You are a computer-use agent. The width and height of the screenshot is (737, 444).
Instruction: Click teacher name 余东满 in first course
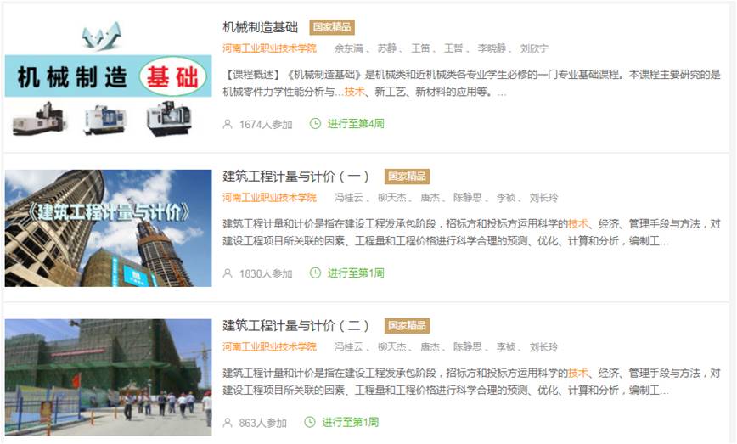[x=348, y=48]
